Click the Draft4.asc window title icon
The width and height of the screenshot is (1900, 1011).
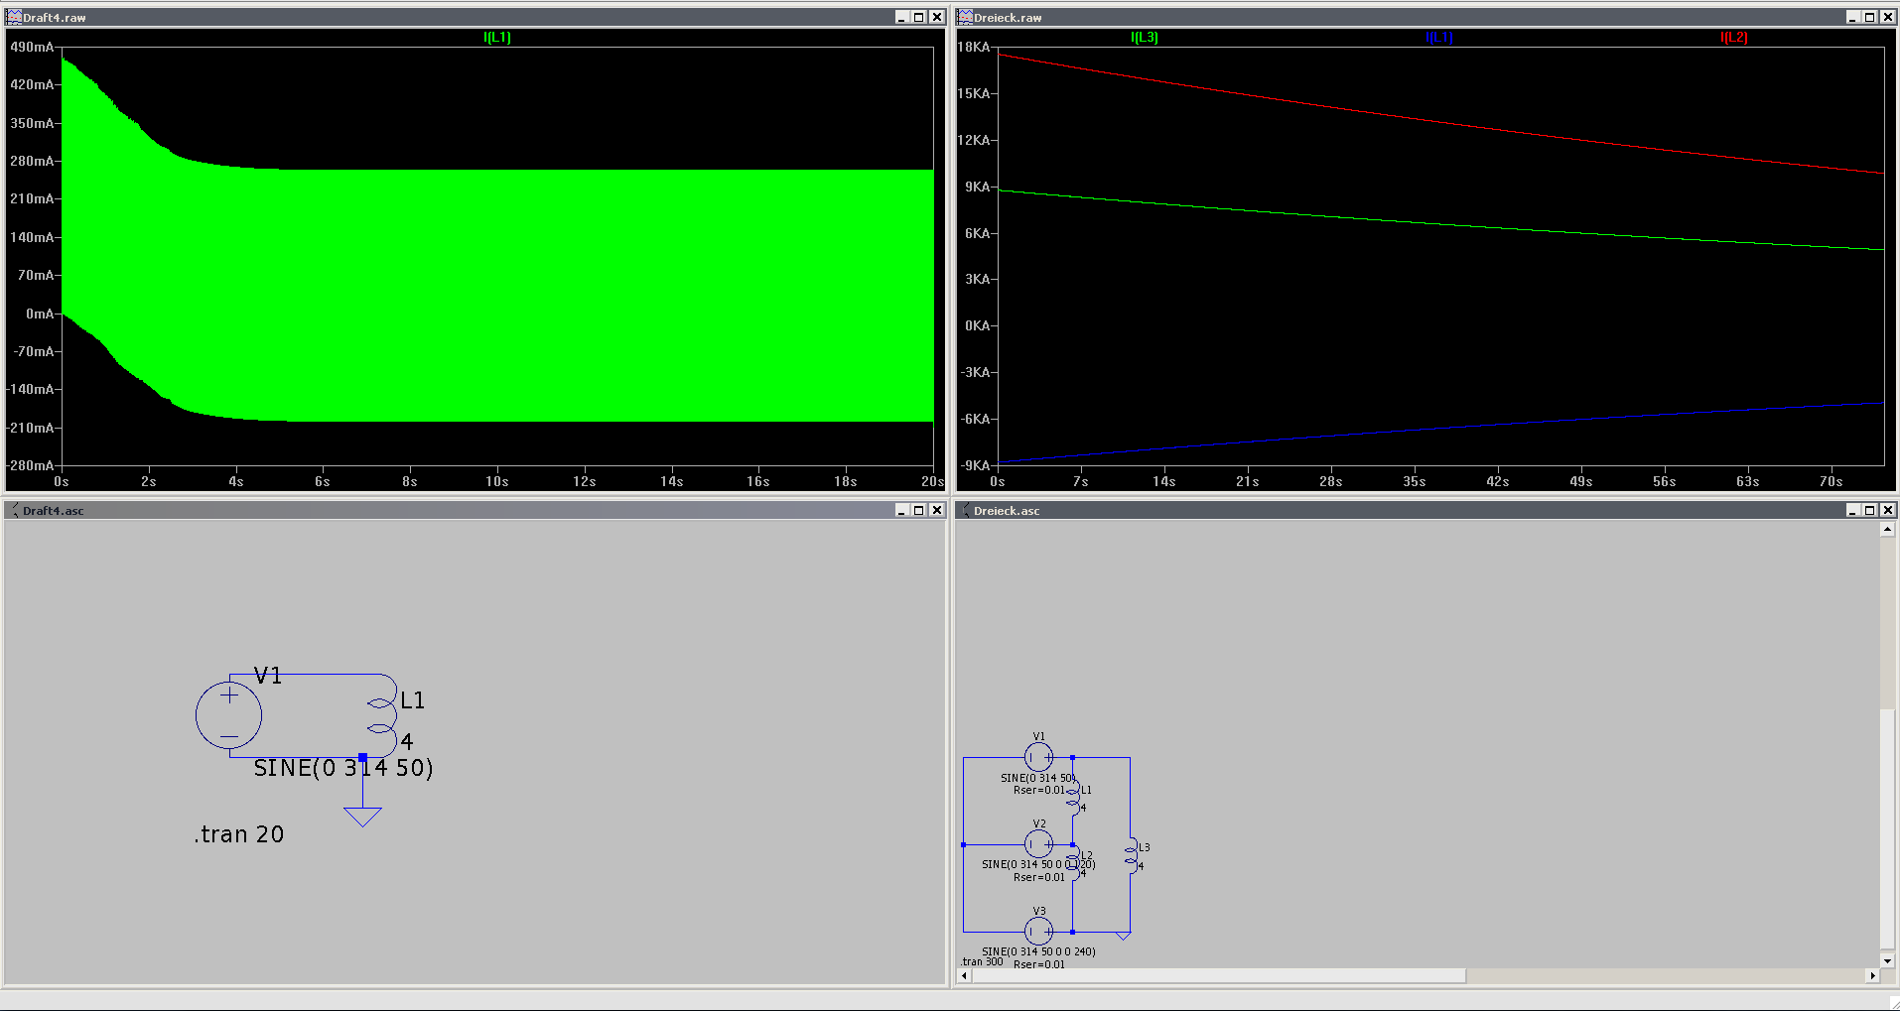pos(14,510)
